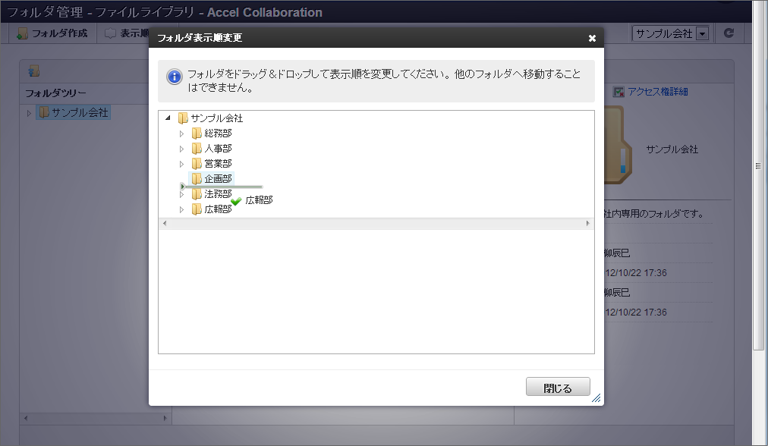
Task: Click left arrow of folder tree scrollbar
Action: [x=26, y=418]
